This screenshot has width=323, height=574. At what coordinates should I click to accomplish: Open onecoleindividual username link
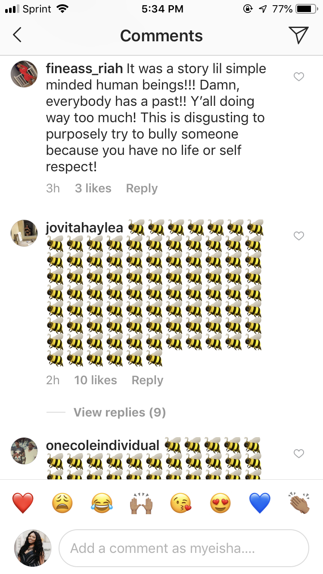coord(102,445)
